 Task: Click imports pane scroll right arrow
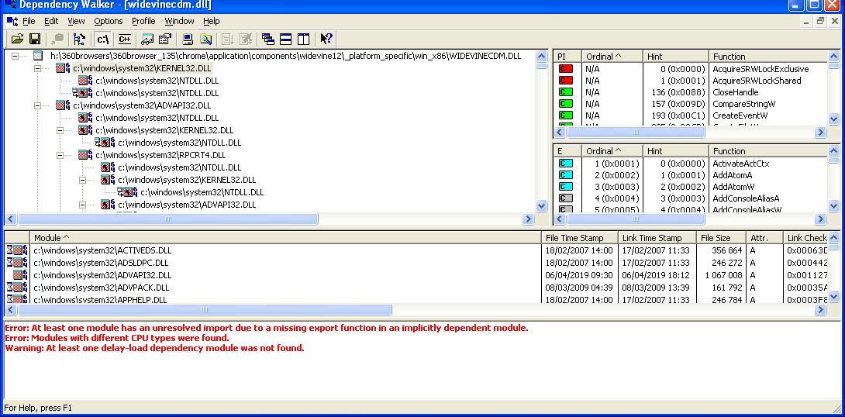[x=820, y=132]
